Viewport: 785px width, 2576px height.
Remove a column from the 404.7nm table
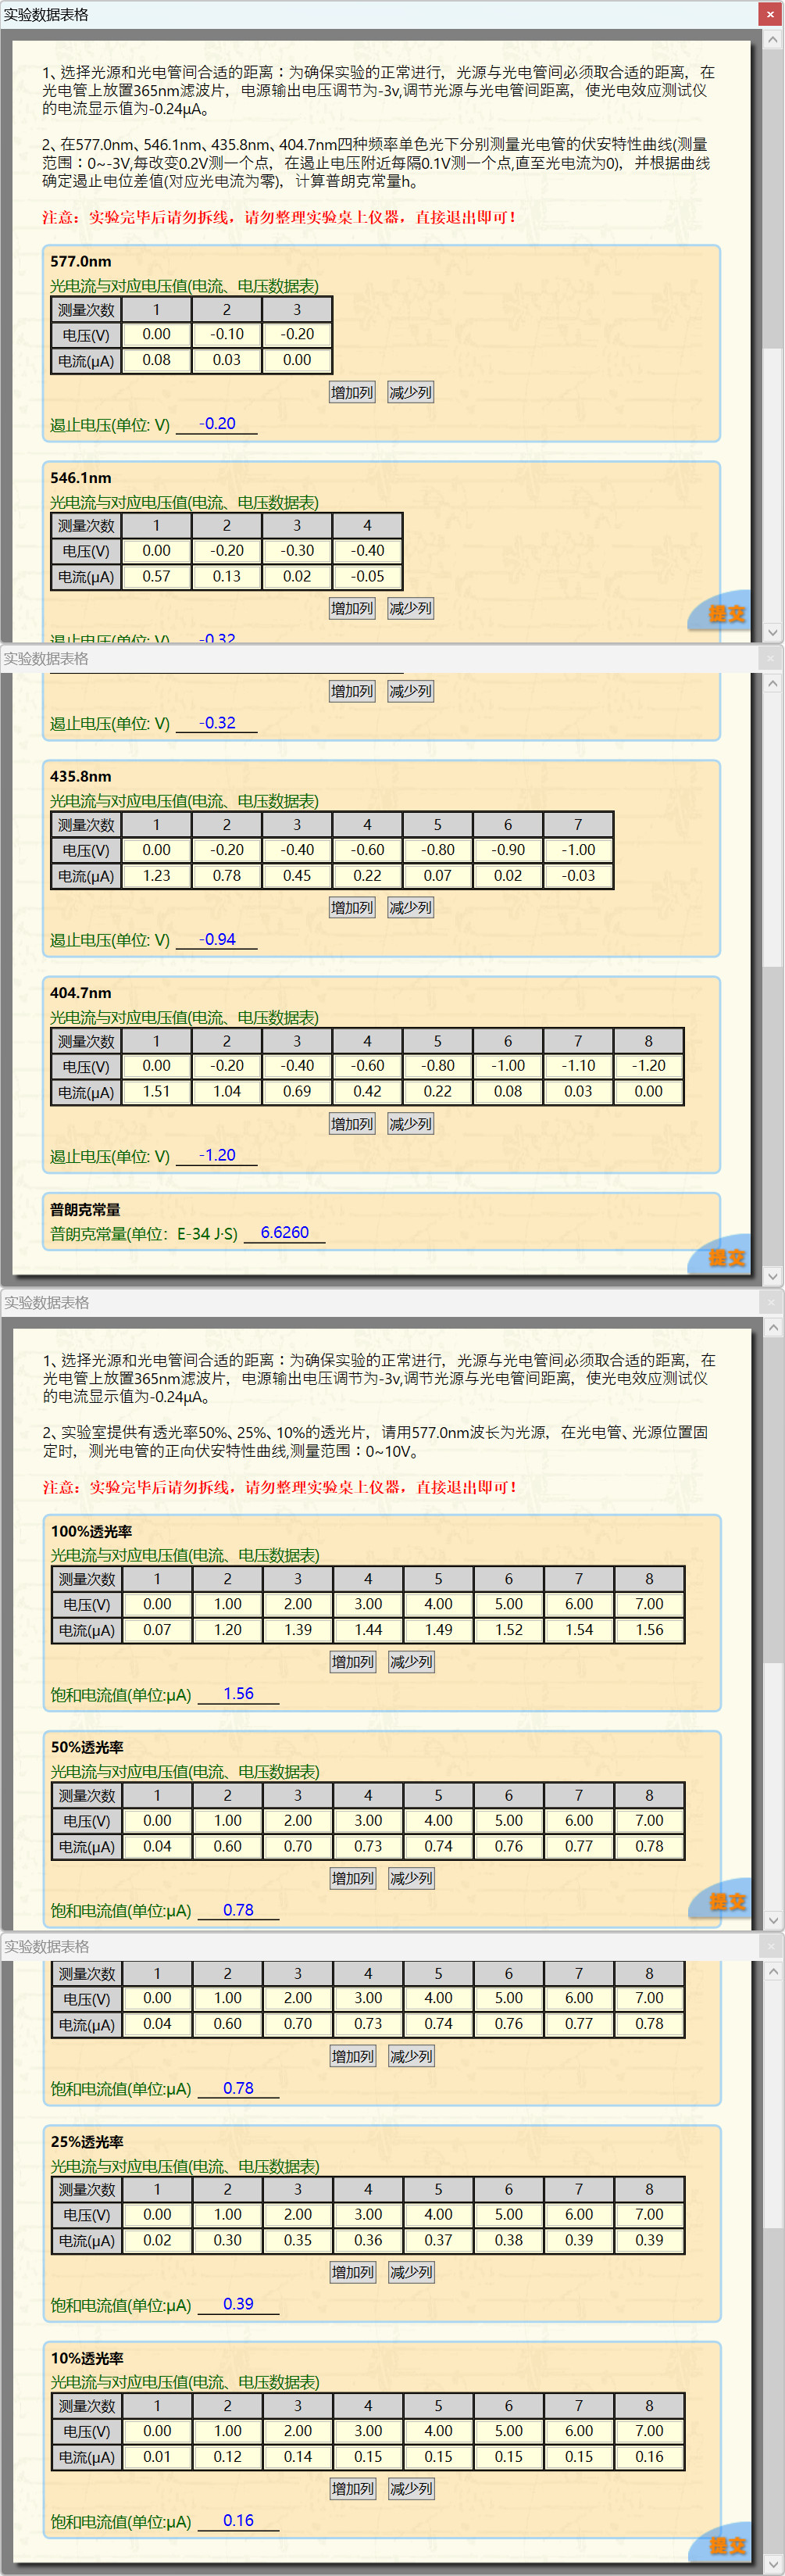[x=410, y=1124]
